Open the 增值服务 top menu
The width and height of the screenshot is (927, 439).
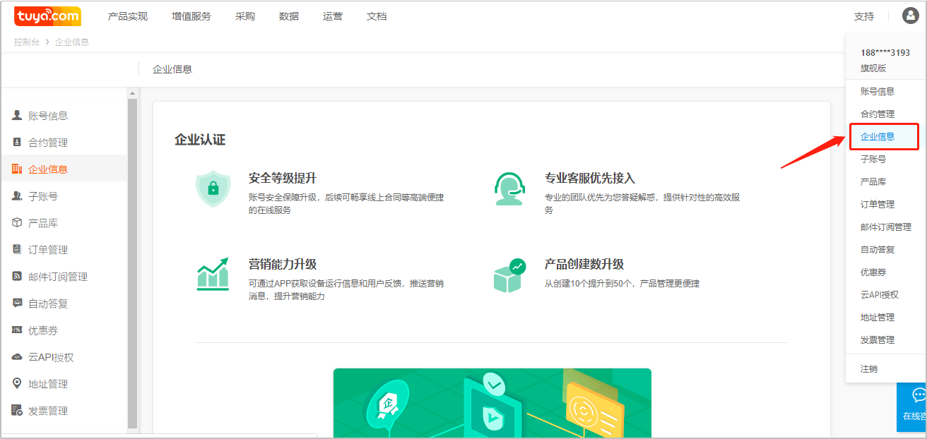[x=191, y=16]
